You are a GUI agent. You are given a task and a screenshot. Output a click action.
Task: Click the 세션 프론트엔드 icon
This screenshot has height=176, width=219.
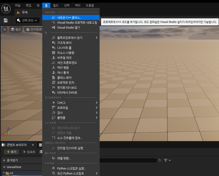54,63
